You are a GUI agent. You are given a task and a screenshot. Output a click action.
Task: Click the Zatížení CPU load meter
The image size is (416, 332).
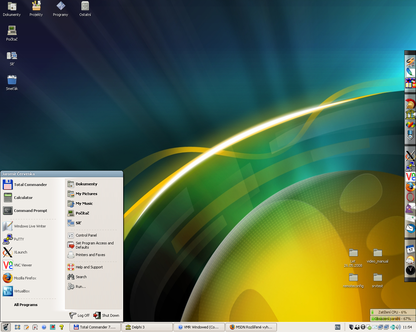click(x=393, y=312)
